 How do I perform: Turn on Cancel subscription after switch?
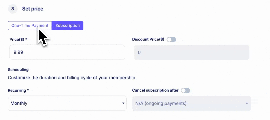coord(185,90)
